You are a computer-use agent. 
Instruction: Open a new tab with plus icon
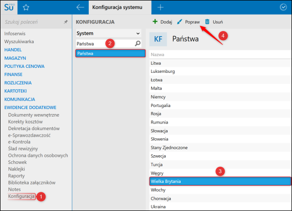(161, 8)
